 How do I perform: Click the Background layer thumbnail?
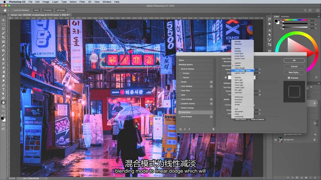pos(281,140)
